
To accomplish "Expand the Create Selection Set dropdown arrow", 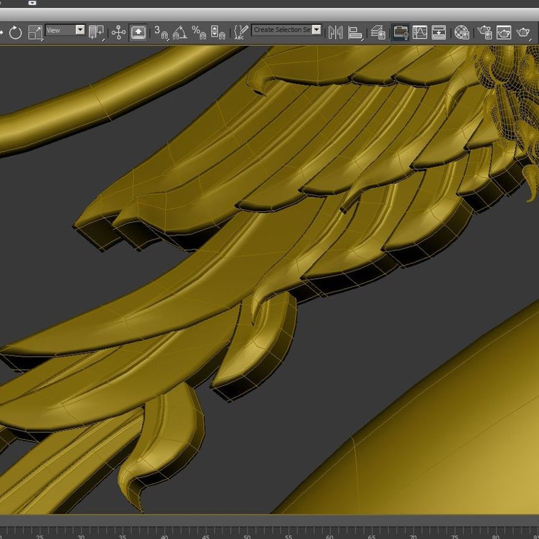I will (316, 29).
